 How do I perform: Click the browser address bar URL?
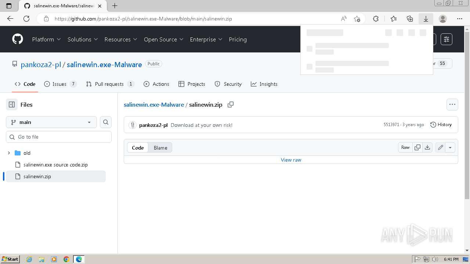pyautogui.click(x=143, y=19)
